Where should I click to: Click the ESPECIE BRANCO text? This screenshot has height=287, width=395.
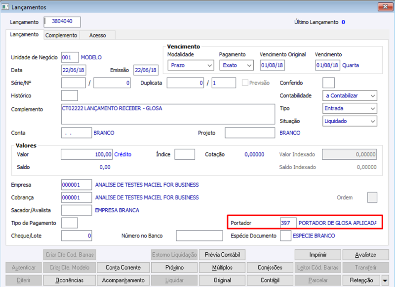314,236
